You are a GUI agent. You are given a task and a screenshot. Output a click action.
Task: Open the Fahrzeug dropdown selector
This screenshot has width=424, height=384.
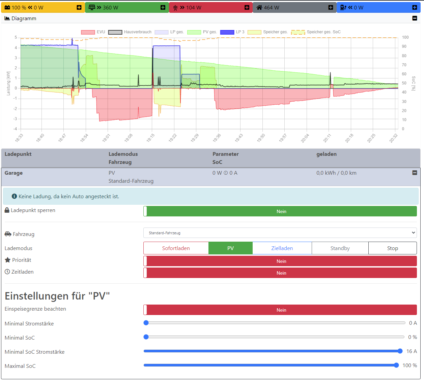[x=280, y=233]
